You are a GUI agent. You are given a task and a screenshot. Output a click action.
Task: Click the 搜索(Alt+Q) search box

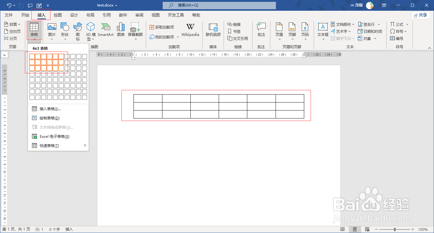coord(219,5)
